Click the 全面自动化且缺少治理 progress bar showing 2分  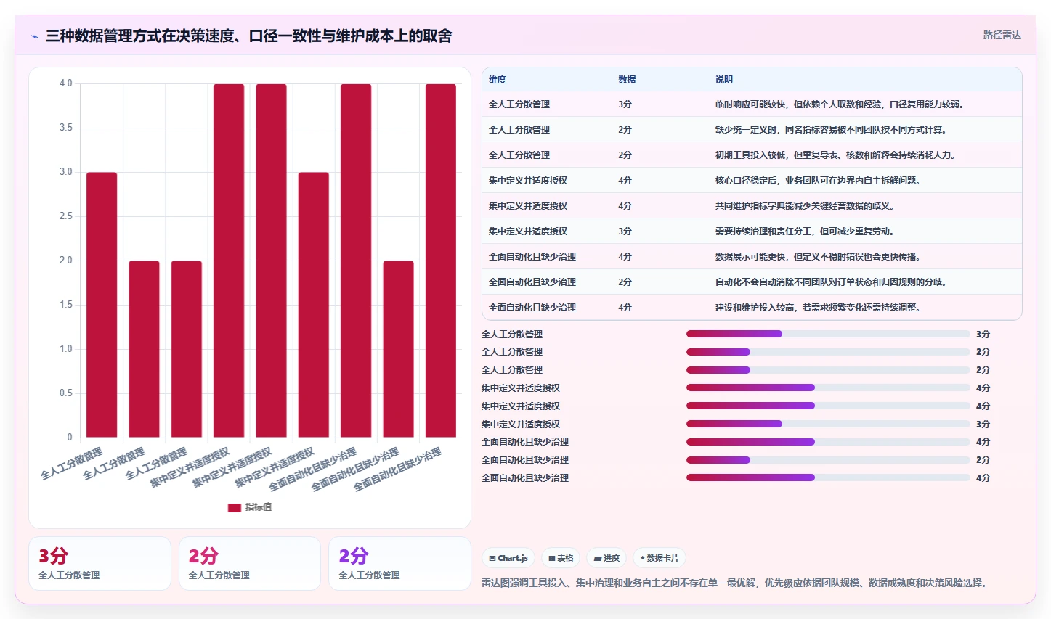(828, 460)
